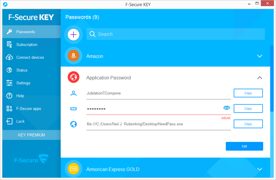Screen dimensions: 276x180
Task: Select Lock in the sidebar
Action: point(31,121)
